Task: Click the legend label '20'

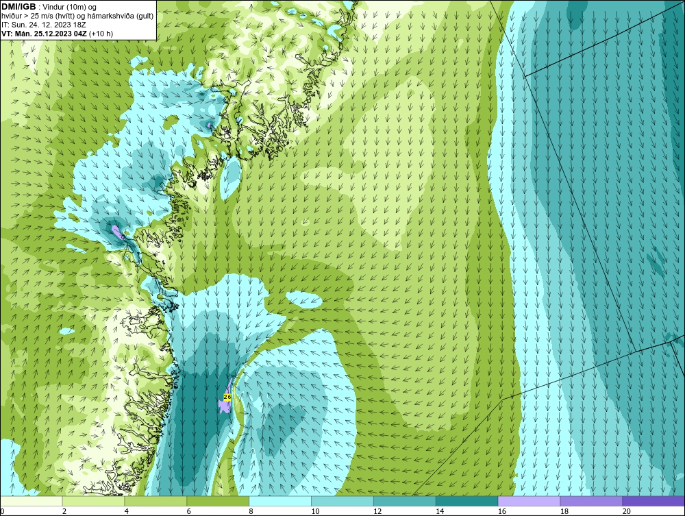Action: (x=626, y=511)
